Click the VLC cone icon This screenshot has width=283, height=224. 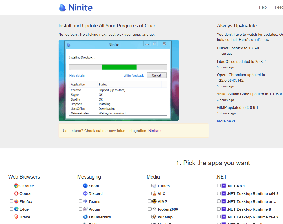(155, 193)
